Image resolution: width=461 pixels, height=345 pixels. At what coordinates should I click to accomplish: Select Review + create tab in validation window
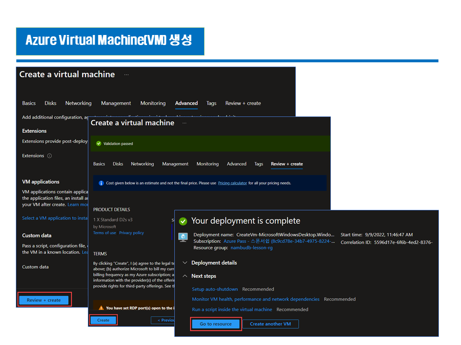287,164
